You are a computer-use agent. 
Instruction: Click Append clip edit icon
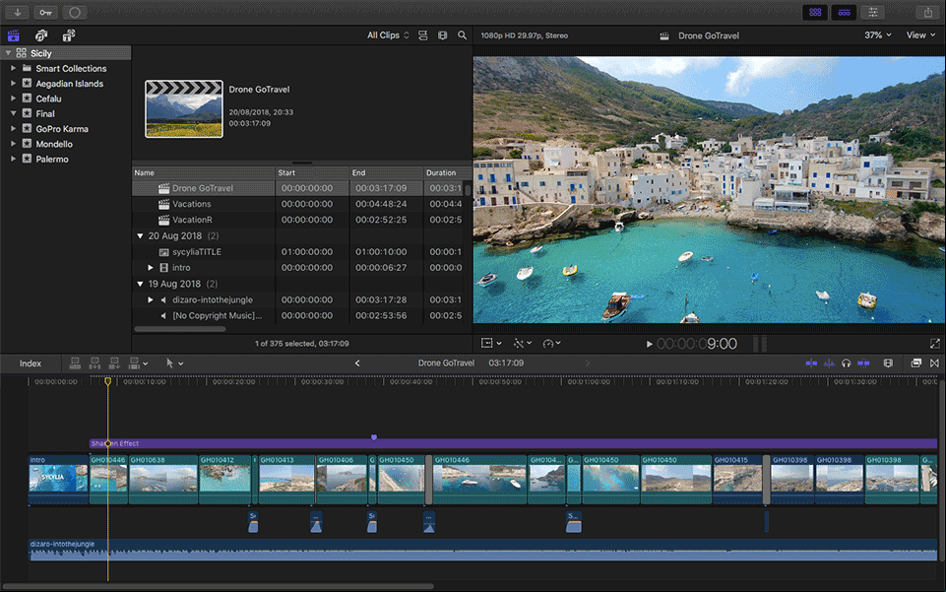pos(114,363)
